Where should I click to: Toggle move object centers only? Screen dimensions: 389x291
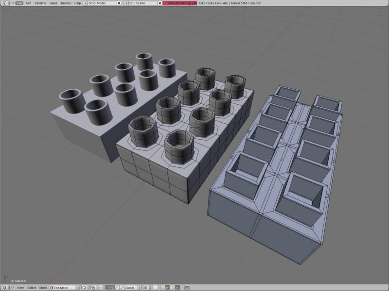(100, 288)
